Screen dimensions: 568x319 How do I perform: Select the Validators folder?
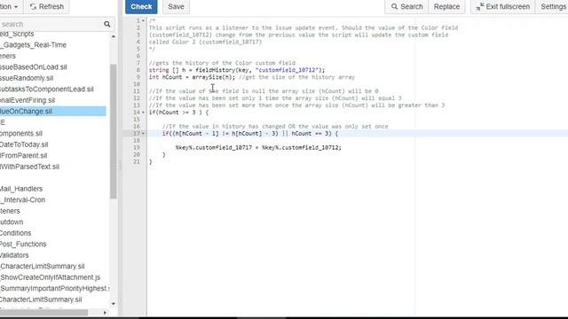click(x=14, y=255)
